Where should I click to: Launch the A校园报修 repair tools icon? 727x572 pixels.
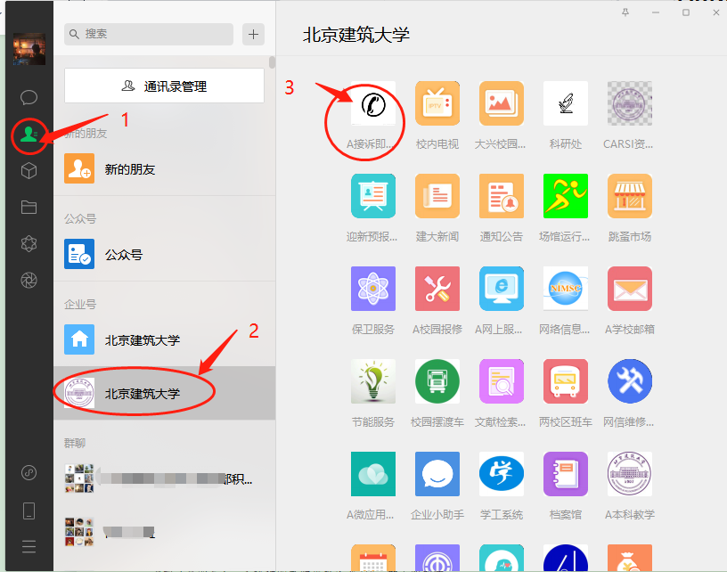pyautogui.click(x=437, y=289)
